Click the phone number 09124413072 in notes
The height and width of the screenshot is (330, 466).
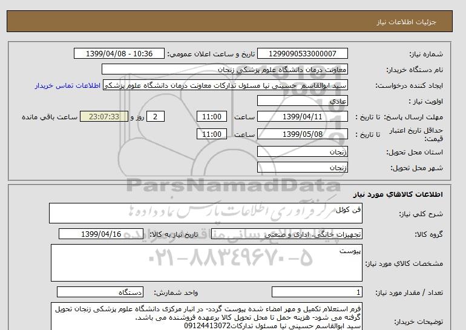pyautogui.click(x=207, y=326)
